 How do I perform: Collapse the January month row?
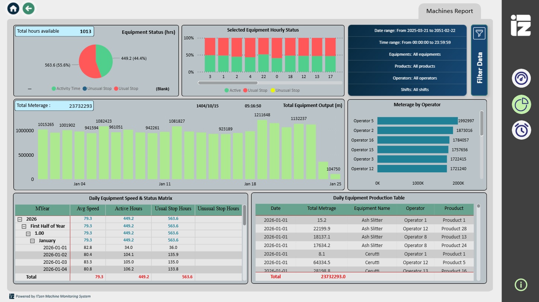tap(32, 241)
